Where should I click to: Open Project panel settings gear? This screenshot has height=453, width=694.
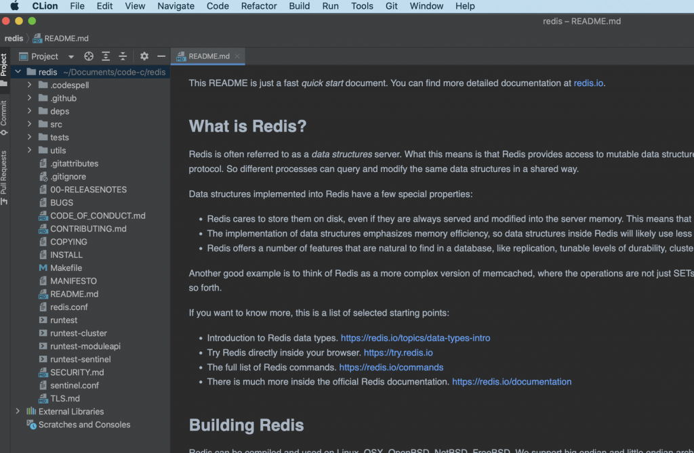pyautogui.click(x=144, y=56)
